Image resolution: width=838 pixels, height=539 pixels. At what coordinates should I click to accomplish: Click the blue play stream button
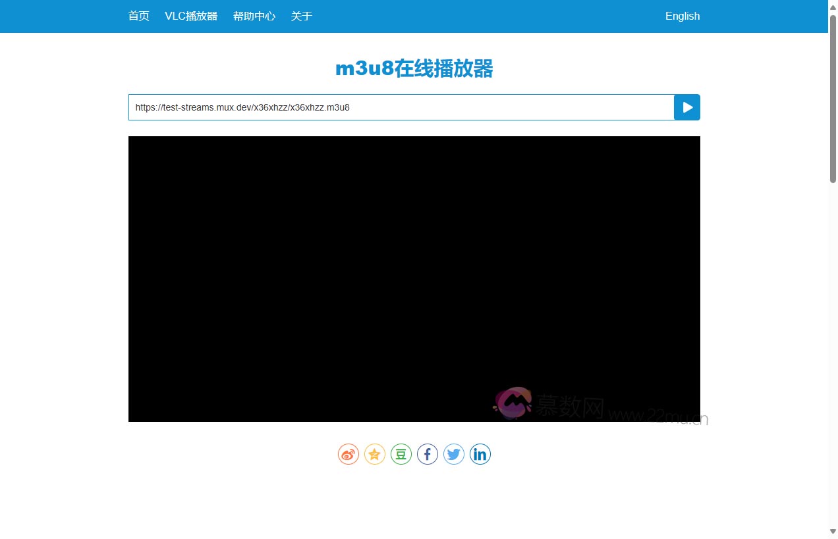pos(687,107)
